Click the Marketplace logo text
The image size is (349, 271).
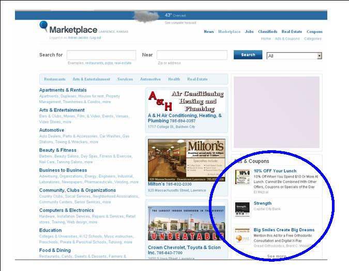pyautogui.click(x=73, y=30)
